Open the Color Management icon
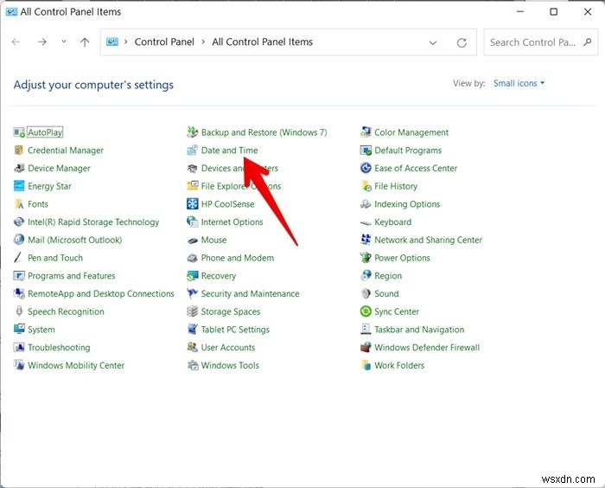Screen dimensions: 605x488 [x=366, y=132]
